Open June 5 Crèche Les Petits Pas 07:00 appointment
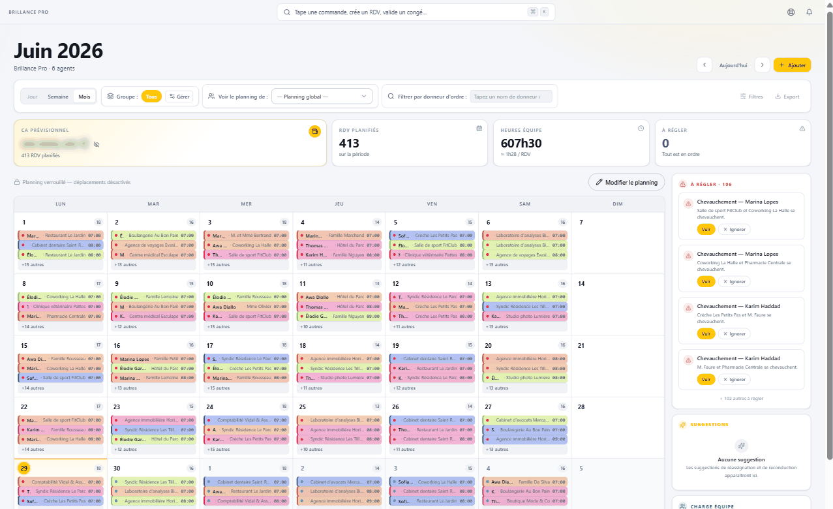The image size is (833, 509). [x=432, y=235]
